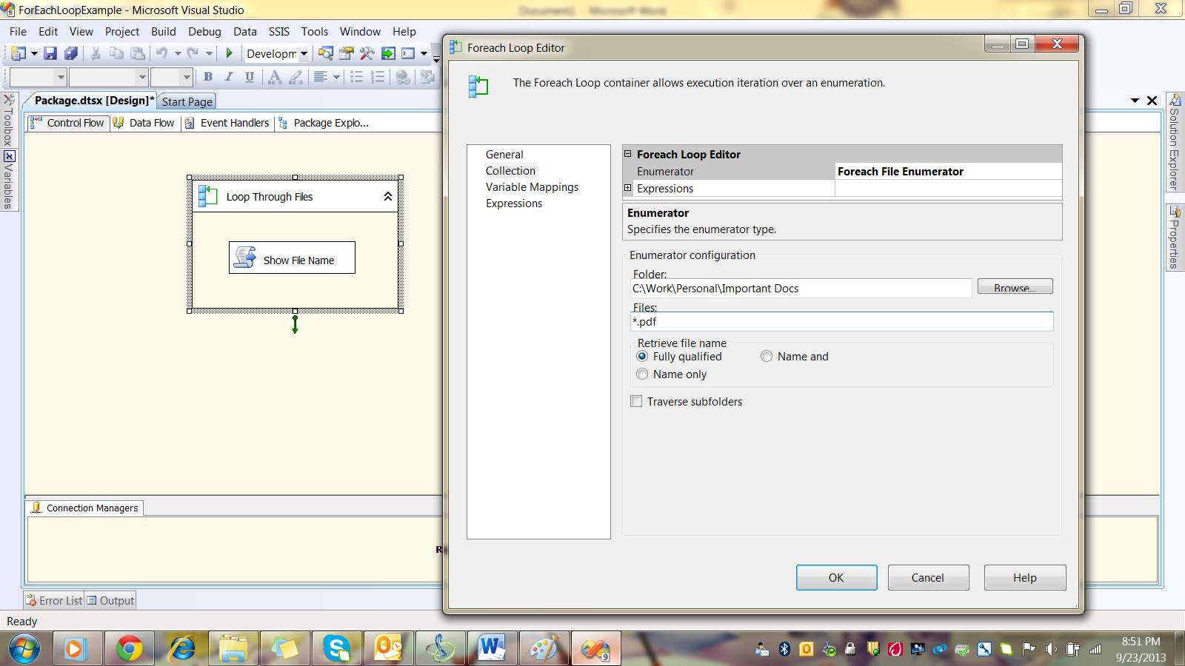This screenshot has height=666, width=1185.
Task: Click into the Files pattern text field
Action: (841, 322)
